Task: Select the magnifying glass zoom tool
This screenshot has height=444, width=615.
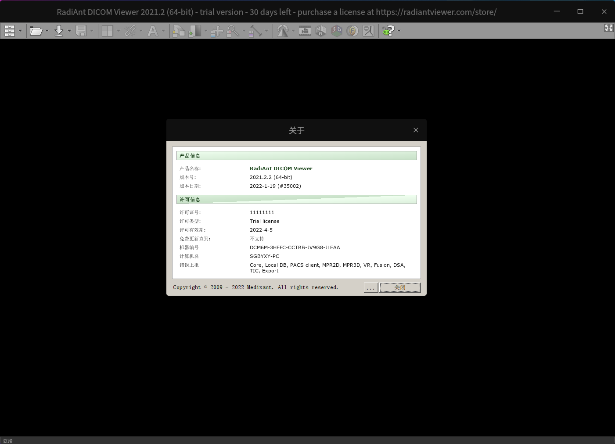Action: [x=233, y=31]
